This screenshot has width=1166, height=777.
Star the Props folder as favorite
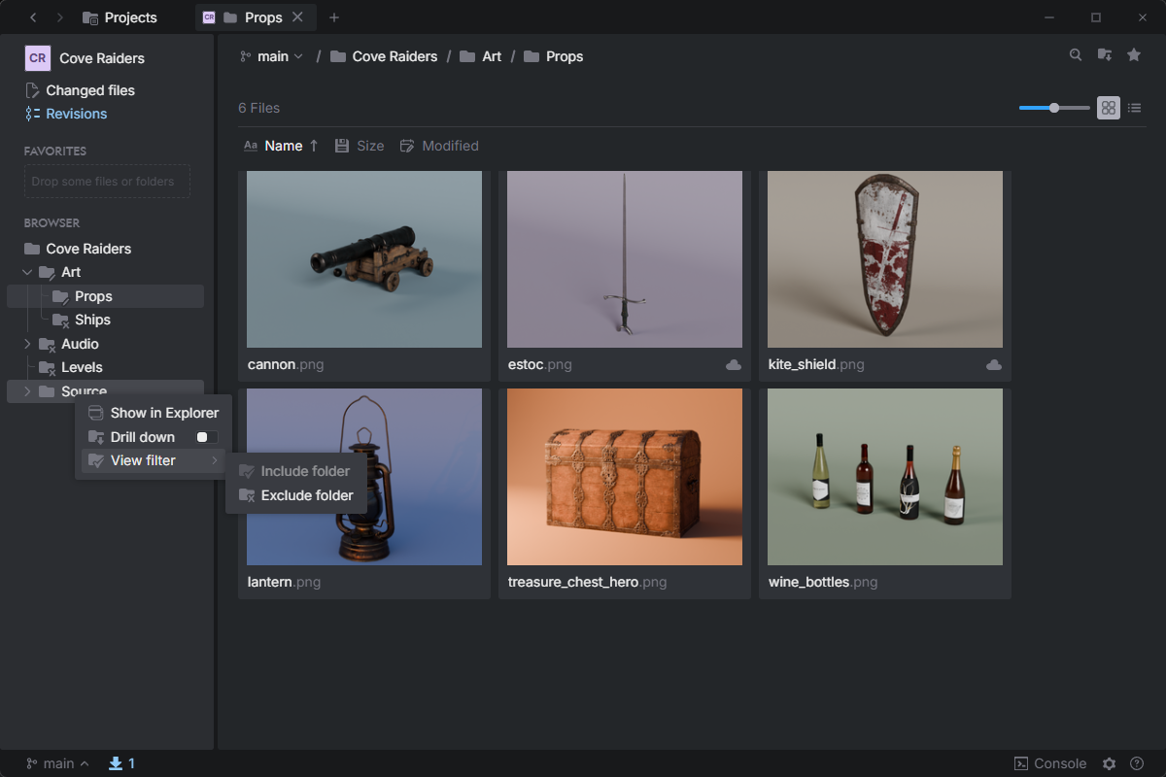point(1134,55)
